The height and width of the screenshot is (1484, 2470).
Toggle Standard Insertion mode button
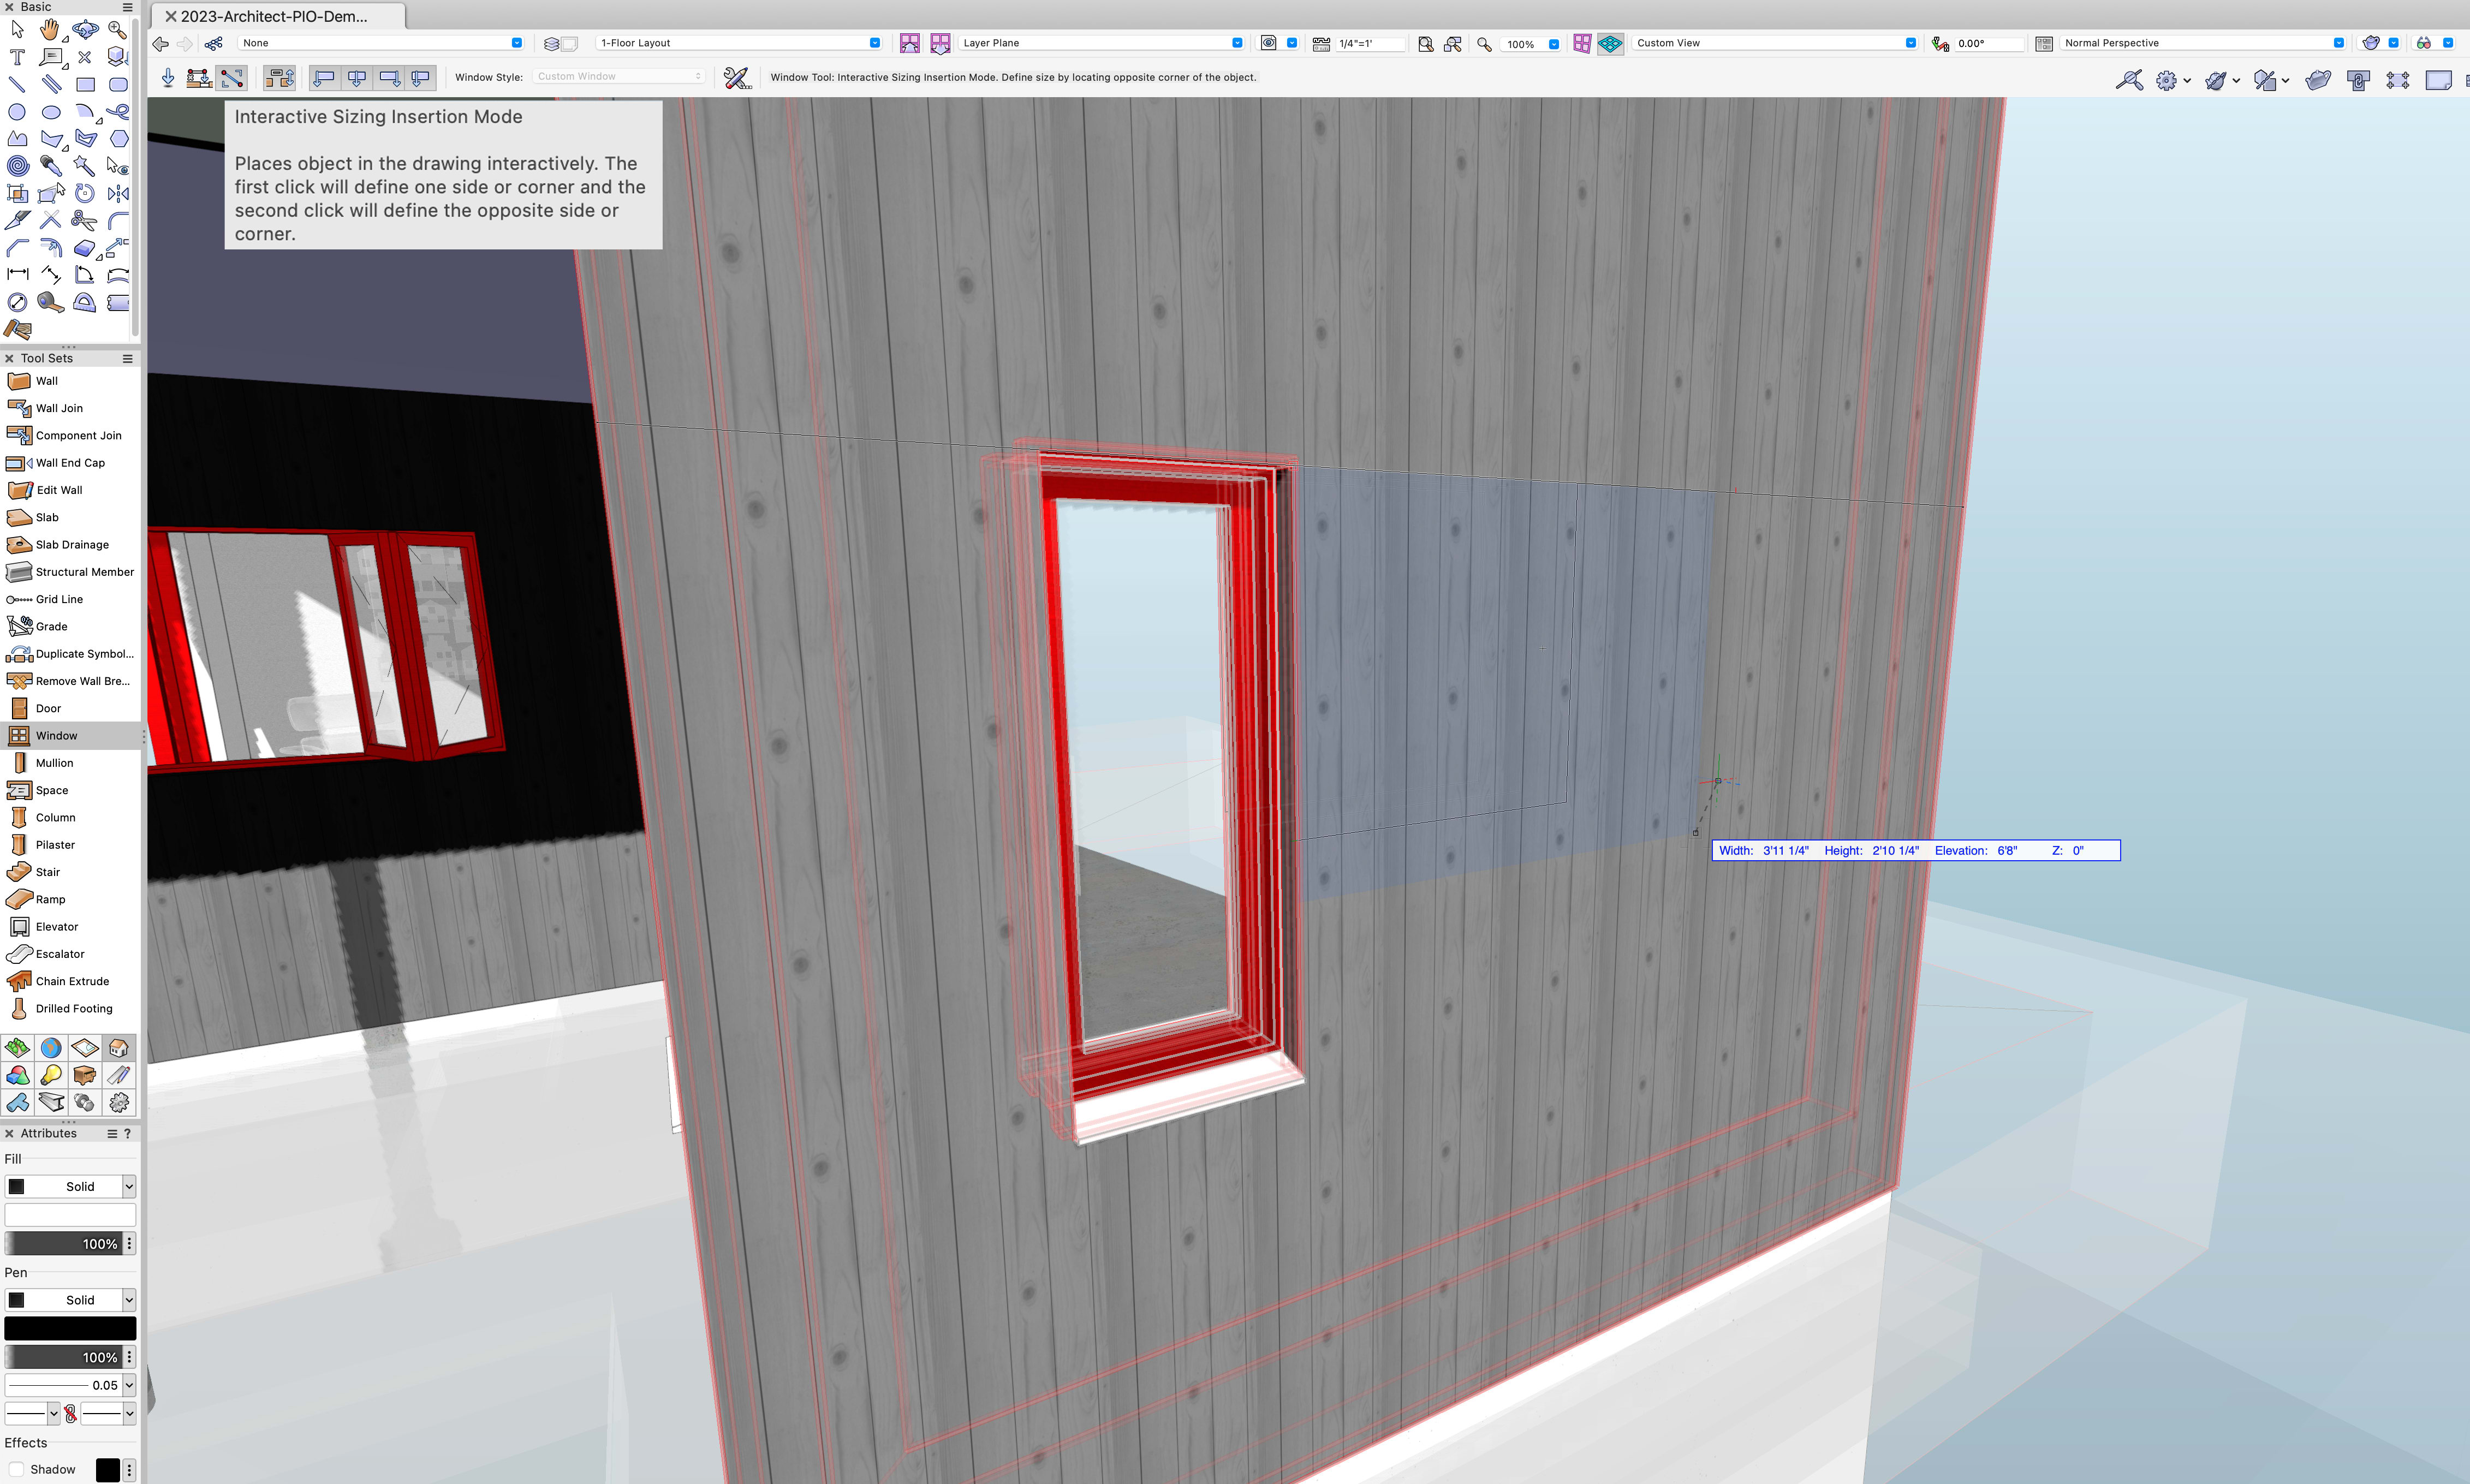(x=168, y=77)
